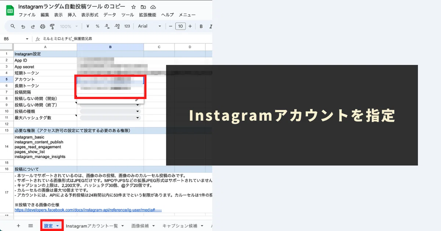Open the 表示 menu
441x231 pixels.
(58, 15)
